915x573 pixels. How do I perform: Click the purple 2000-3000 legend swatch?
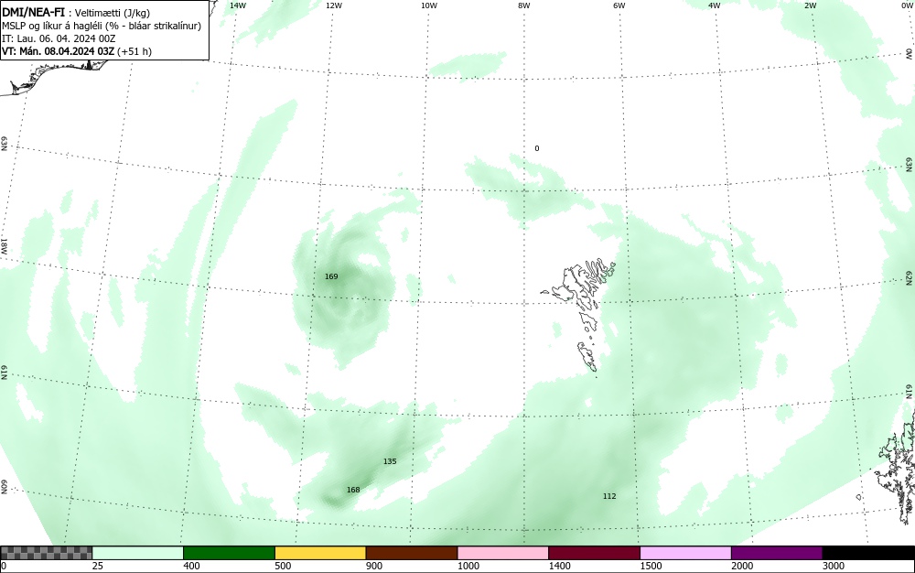point(777,553)
